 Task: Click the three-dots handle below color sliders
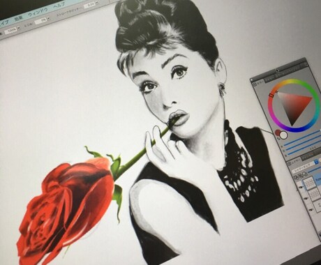pyautogui.click(x=313, y=147)
